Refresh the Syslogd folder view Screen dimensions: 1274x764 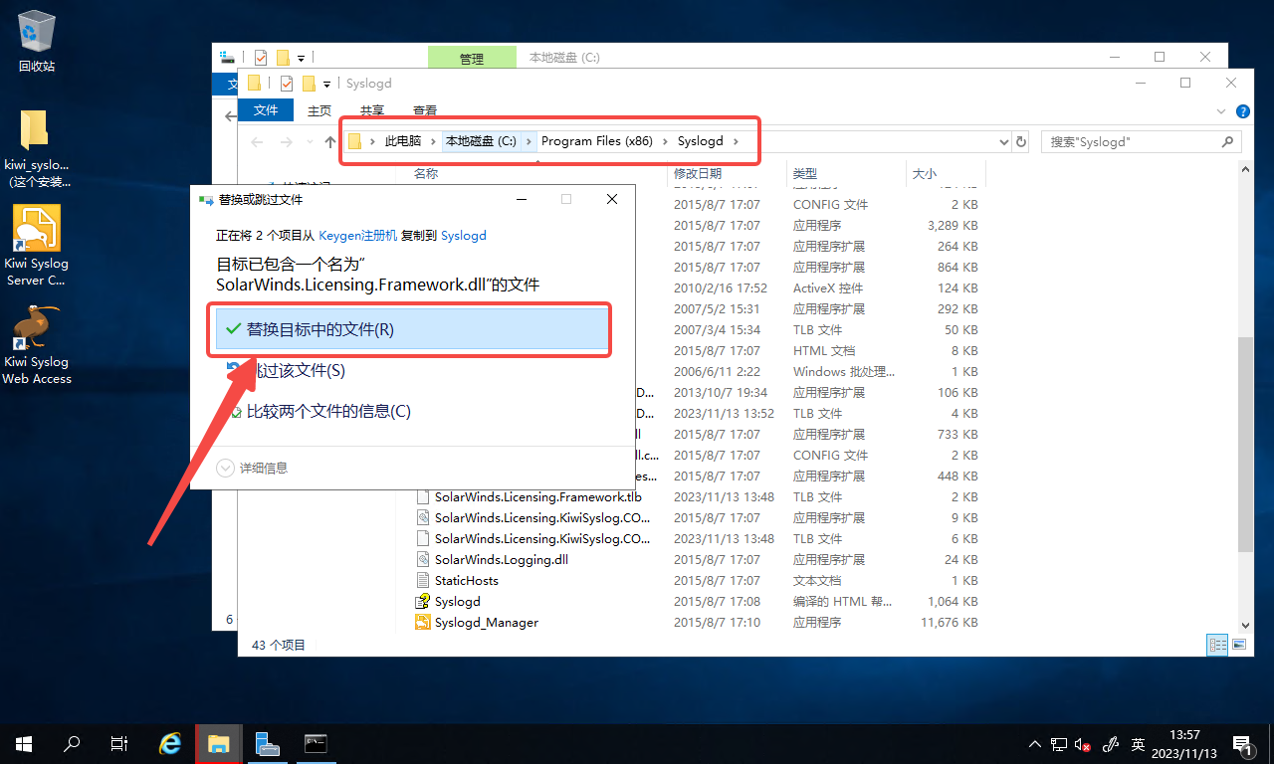click(x=1021, y=142)
